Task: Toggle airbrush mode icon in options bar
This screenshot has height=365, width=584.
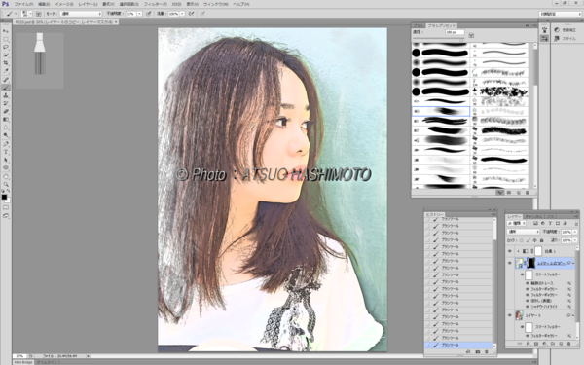Action: (x=191, y=14)
